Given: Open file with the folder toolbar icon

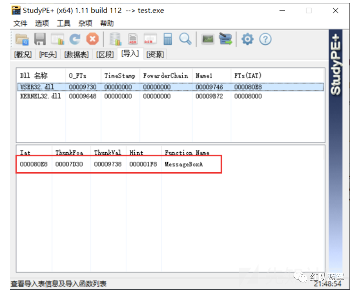Looking at the screenshot, I should click(22, 39).
